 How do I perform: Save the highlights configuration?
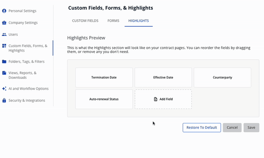coord(251,128)
